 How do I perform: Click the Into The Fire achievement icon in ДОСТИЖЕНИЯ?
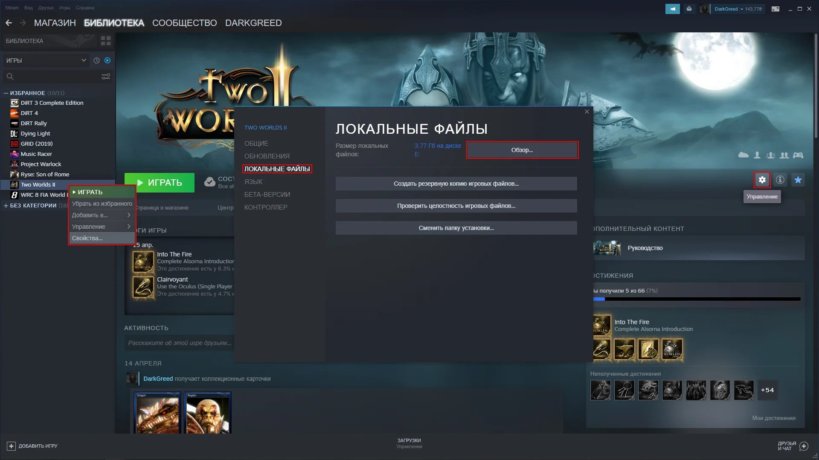pyautogui.click(x=602, y=325)
